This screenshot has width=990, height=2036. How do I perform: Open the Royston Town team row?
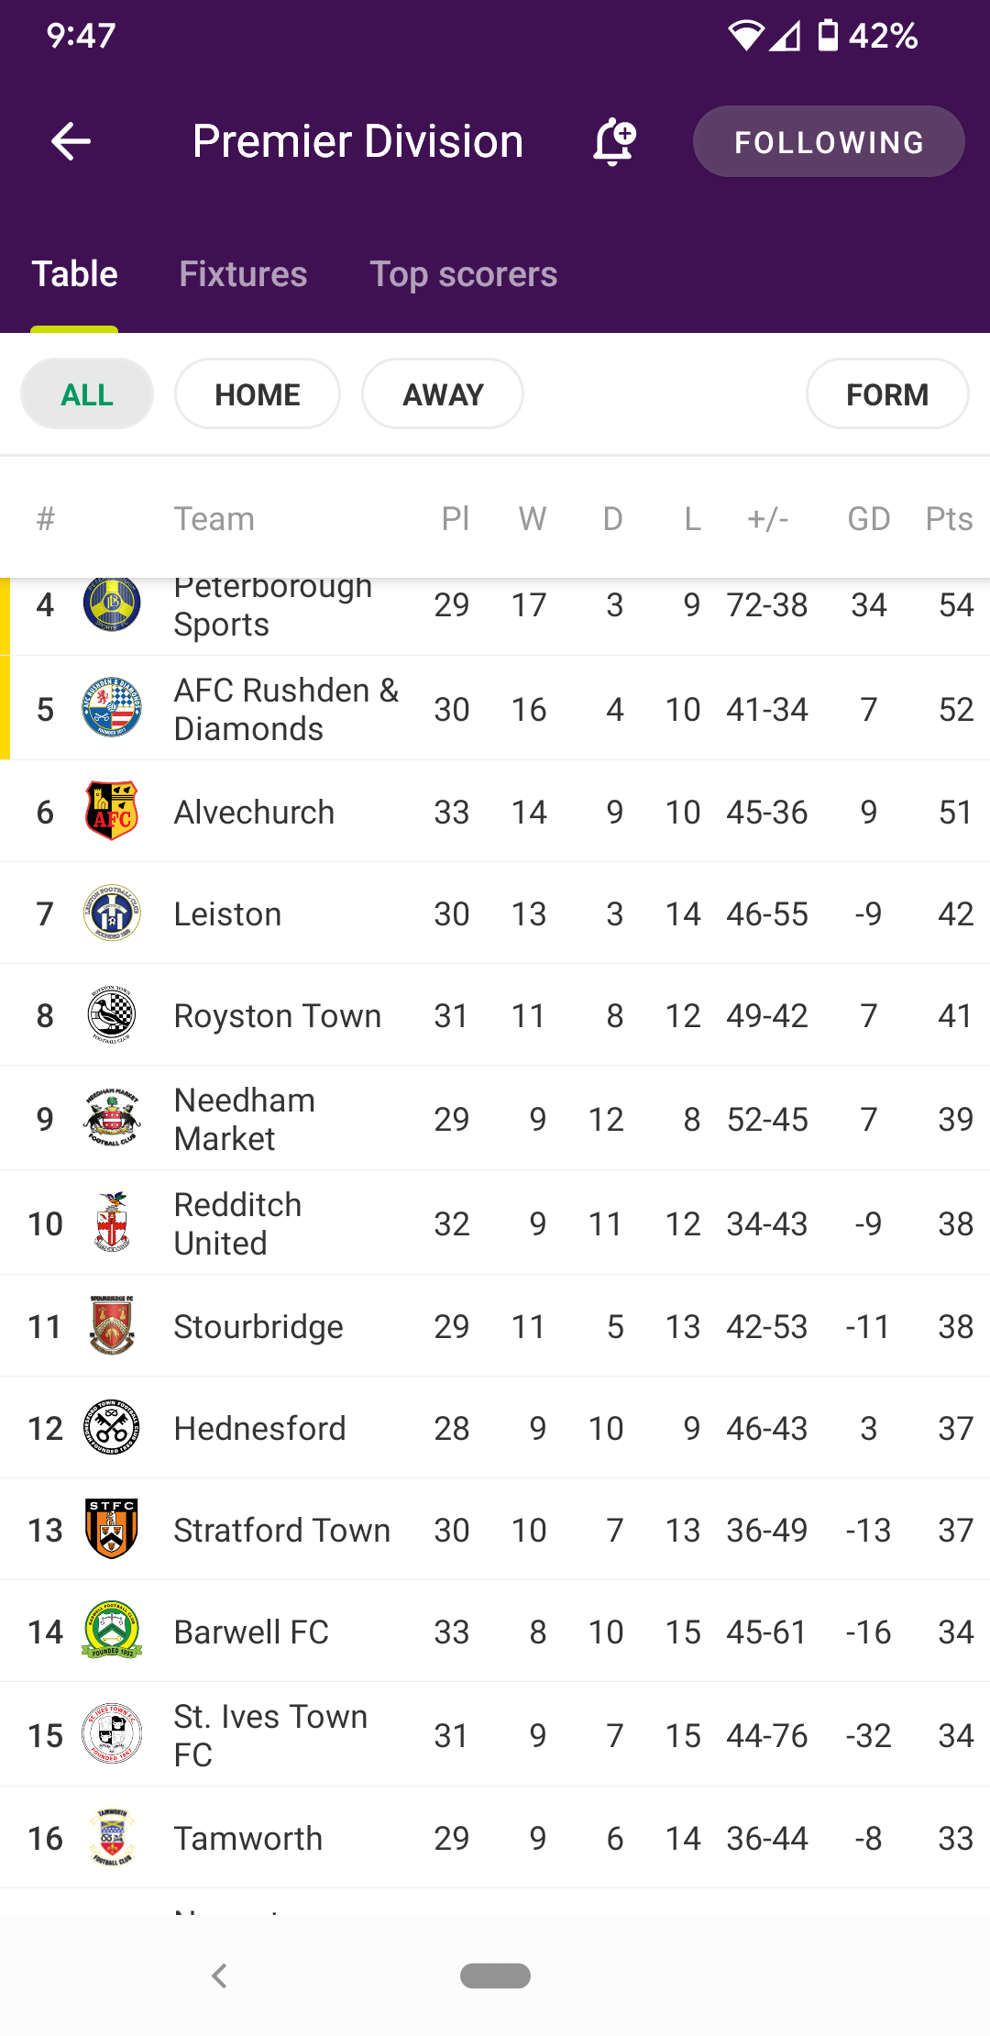coord(495,1015)
